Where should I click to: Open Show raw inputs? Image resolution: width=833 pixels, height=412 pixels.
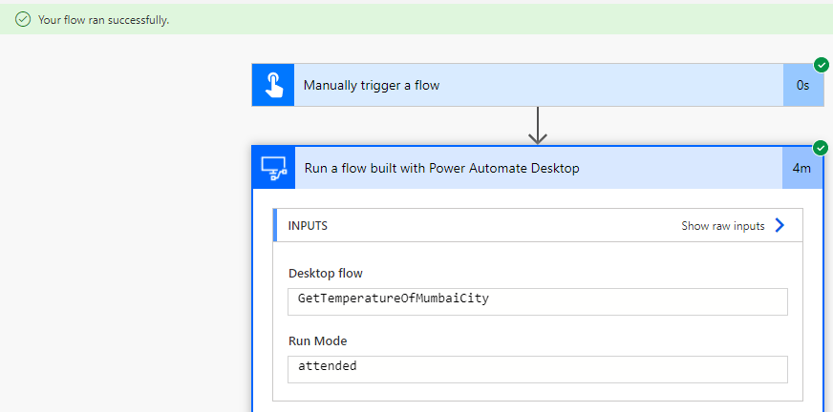click(722, 226)
